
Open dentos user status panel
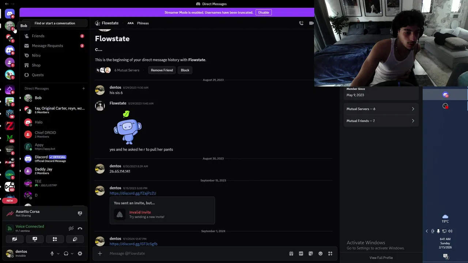point(26,253)
